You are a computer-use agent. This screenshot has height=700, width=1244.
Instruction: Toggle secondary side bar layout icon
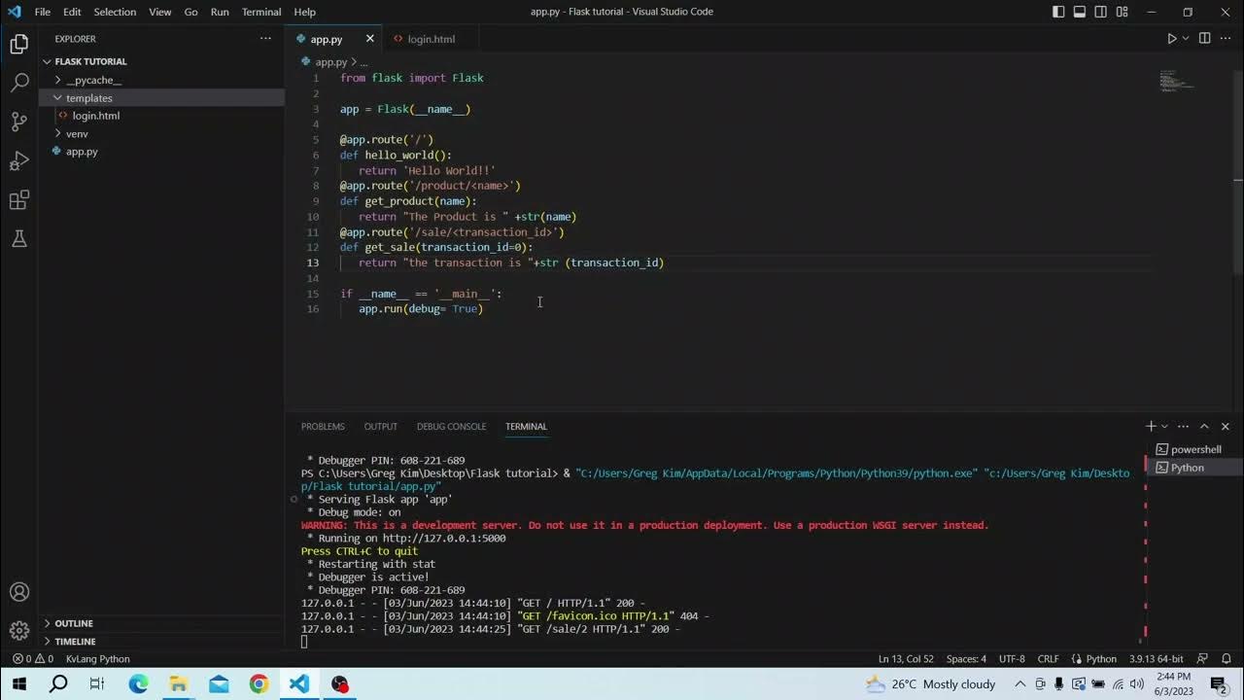[x=1101, y=12]
